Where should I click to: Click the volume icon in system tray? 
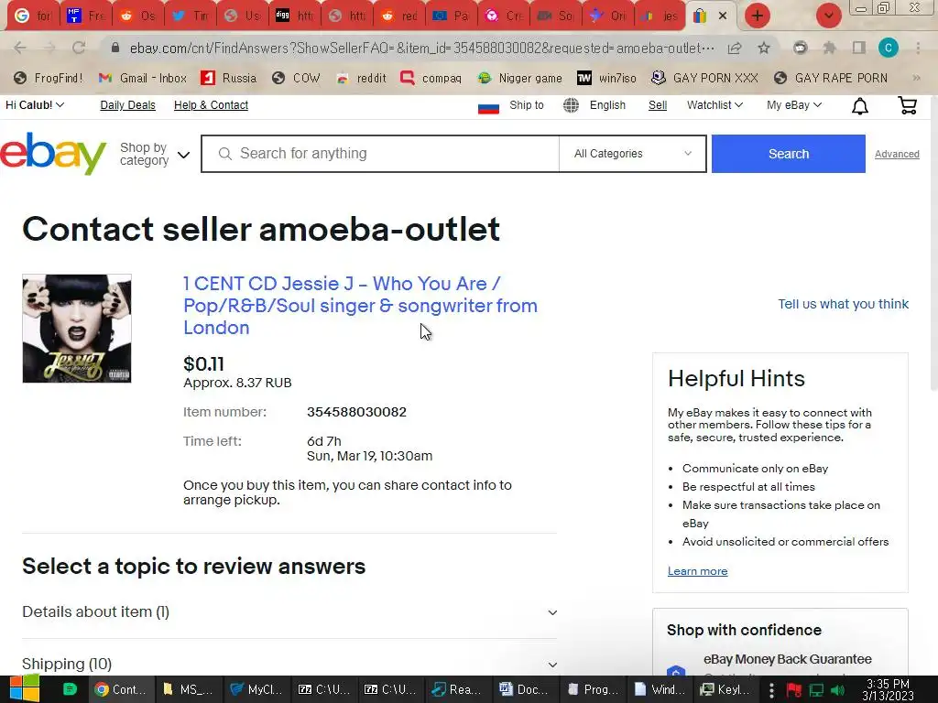point(838,690)
